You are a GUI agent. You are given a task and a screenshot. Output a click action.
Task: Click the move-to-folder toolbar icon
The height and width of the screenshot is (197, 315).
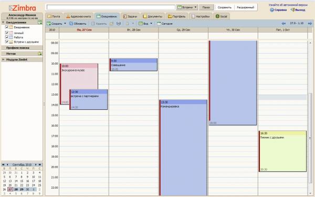point(111,24)
